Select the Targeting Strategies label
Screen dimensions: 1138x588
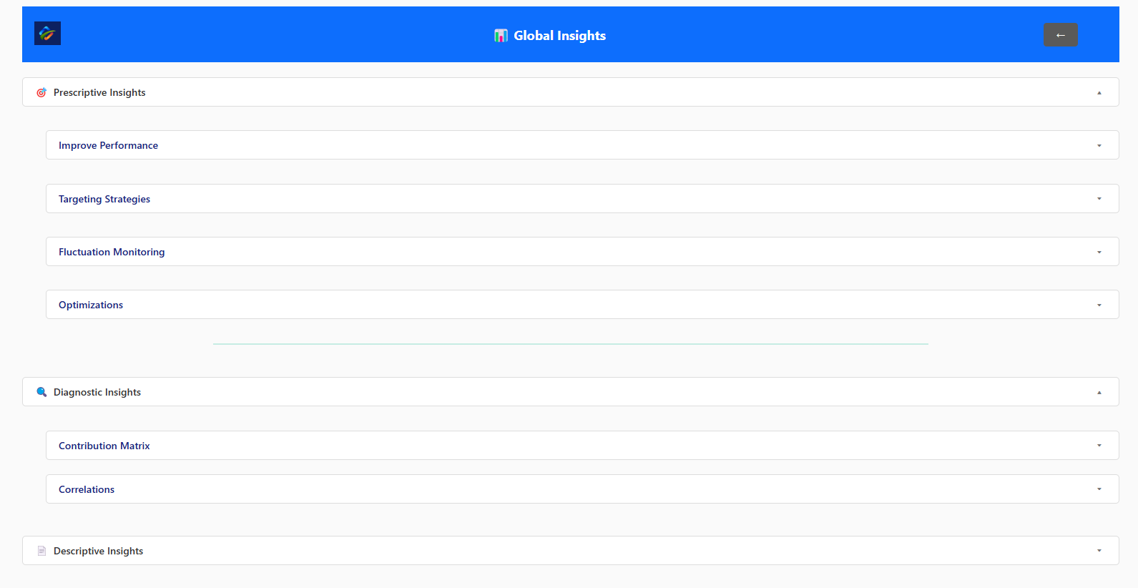pos(104,199)
